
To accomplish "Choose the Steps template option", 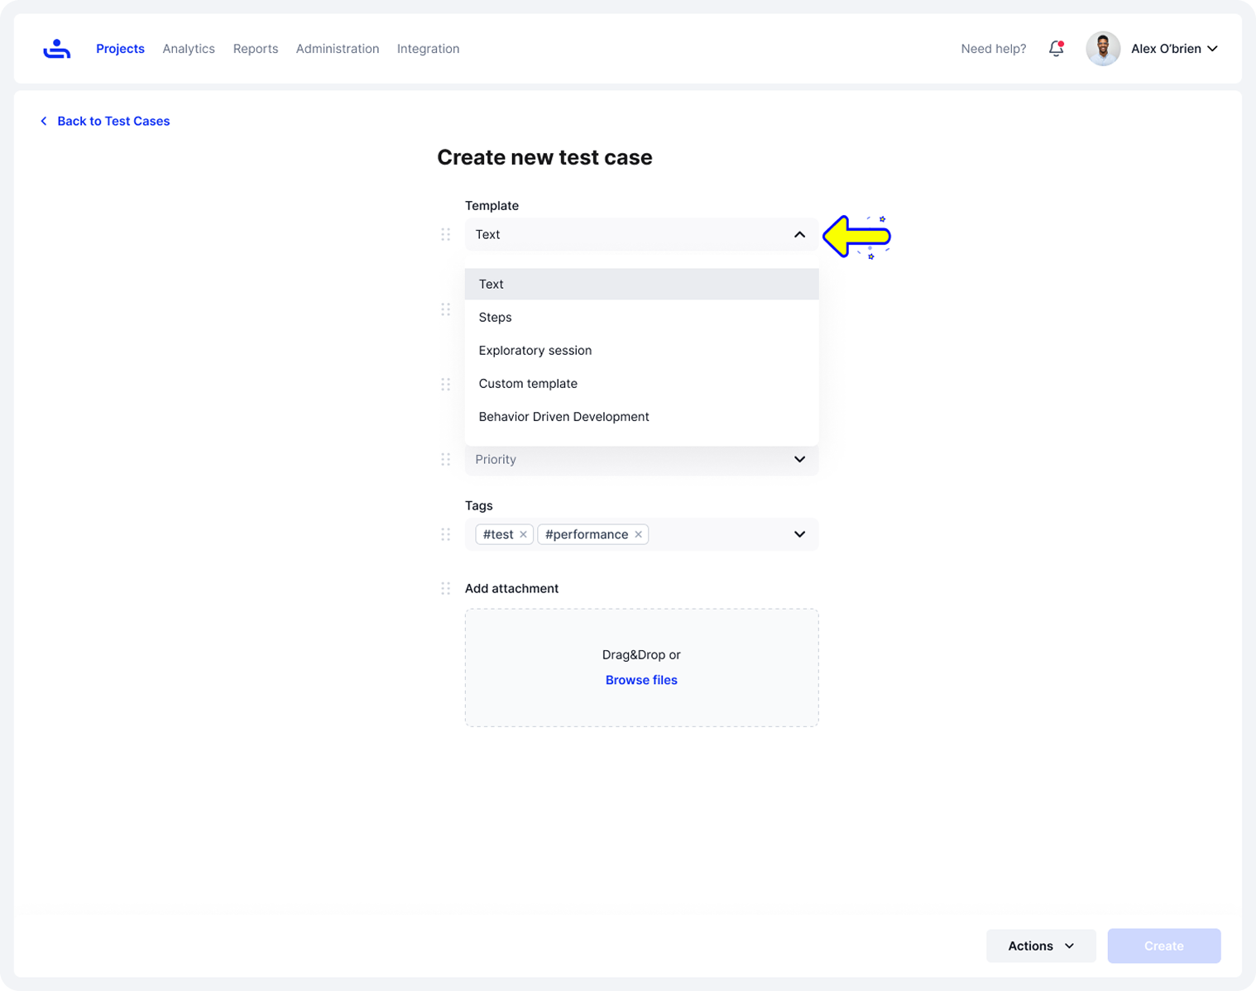I will click(641, 317).
